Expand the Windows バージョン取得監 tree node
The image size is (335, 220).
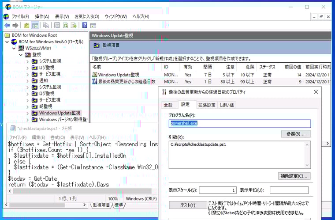point(28,120)
